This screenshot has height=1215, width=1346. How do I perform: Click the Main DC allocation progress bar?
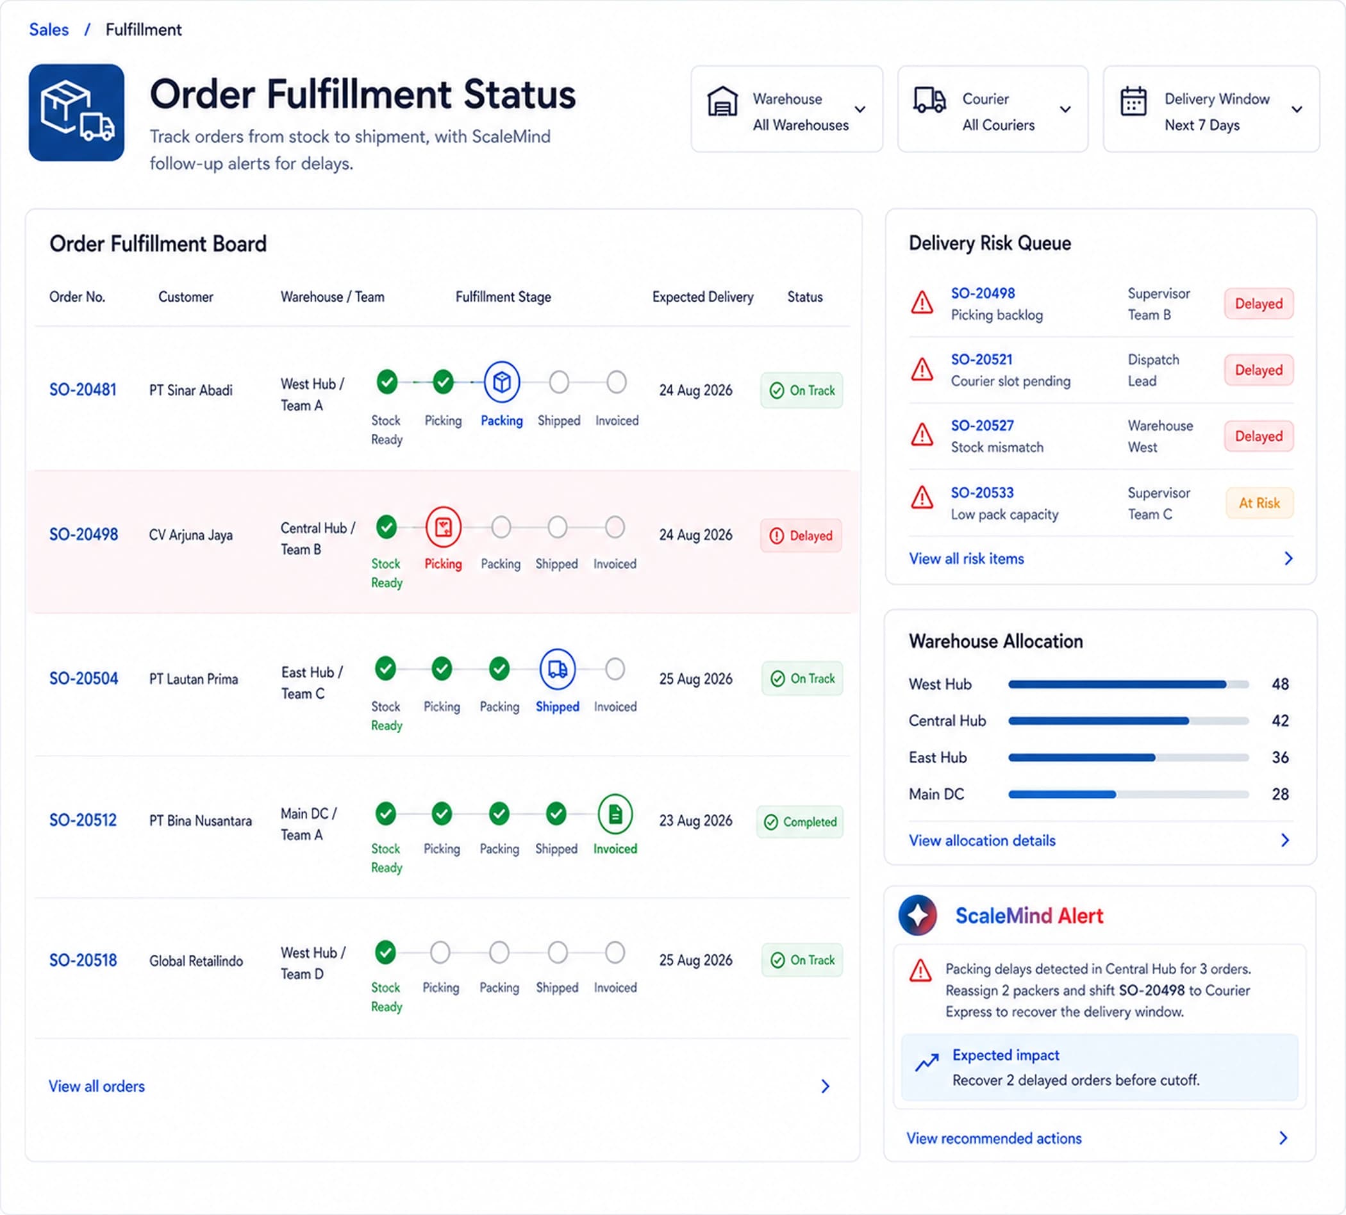coord(1128,795)
